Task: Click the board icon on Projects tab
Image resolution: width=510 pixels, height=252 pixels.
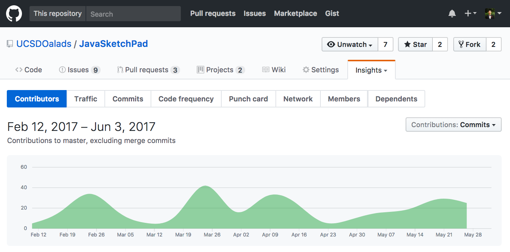Action: 201,70
